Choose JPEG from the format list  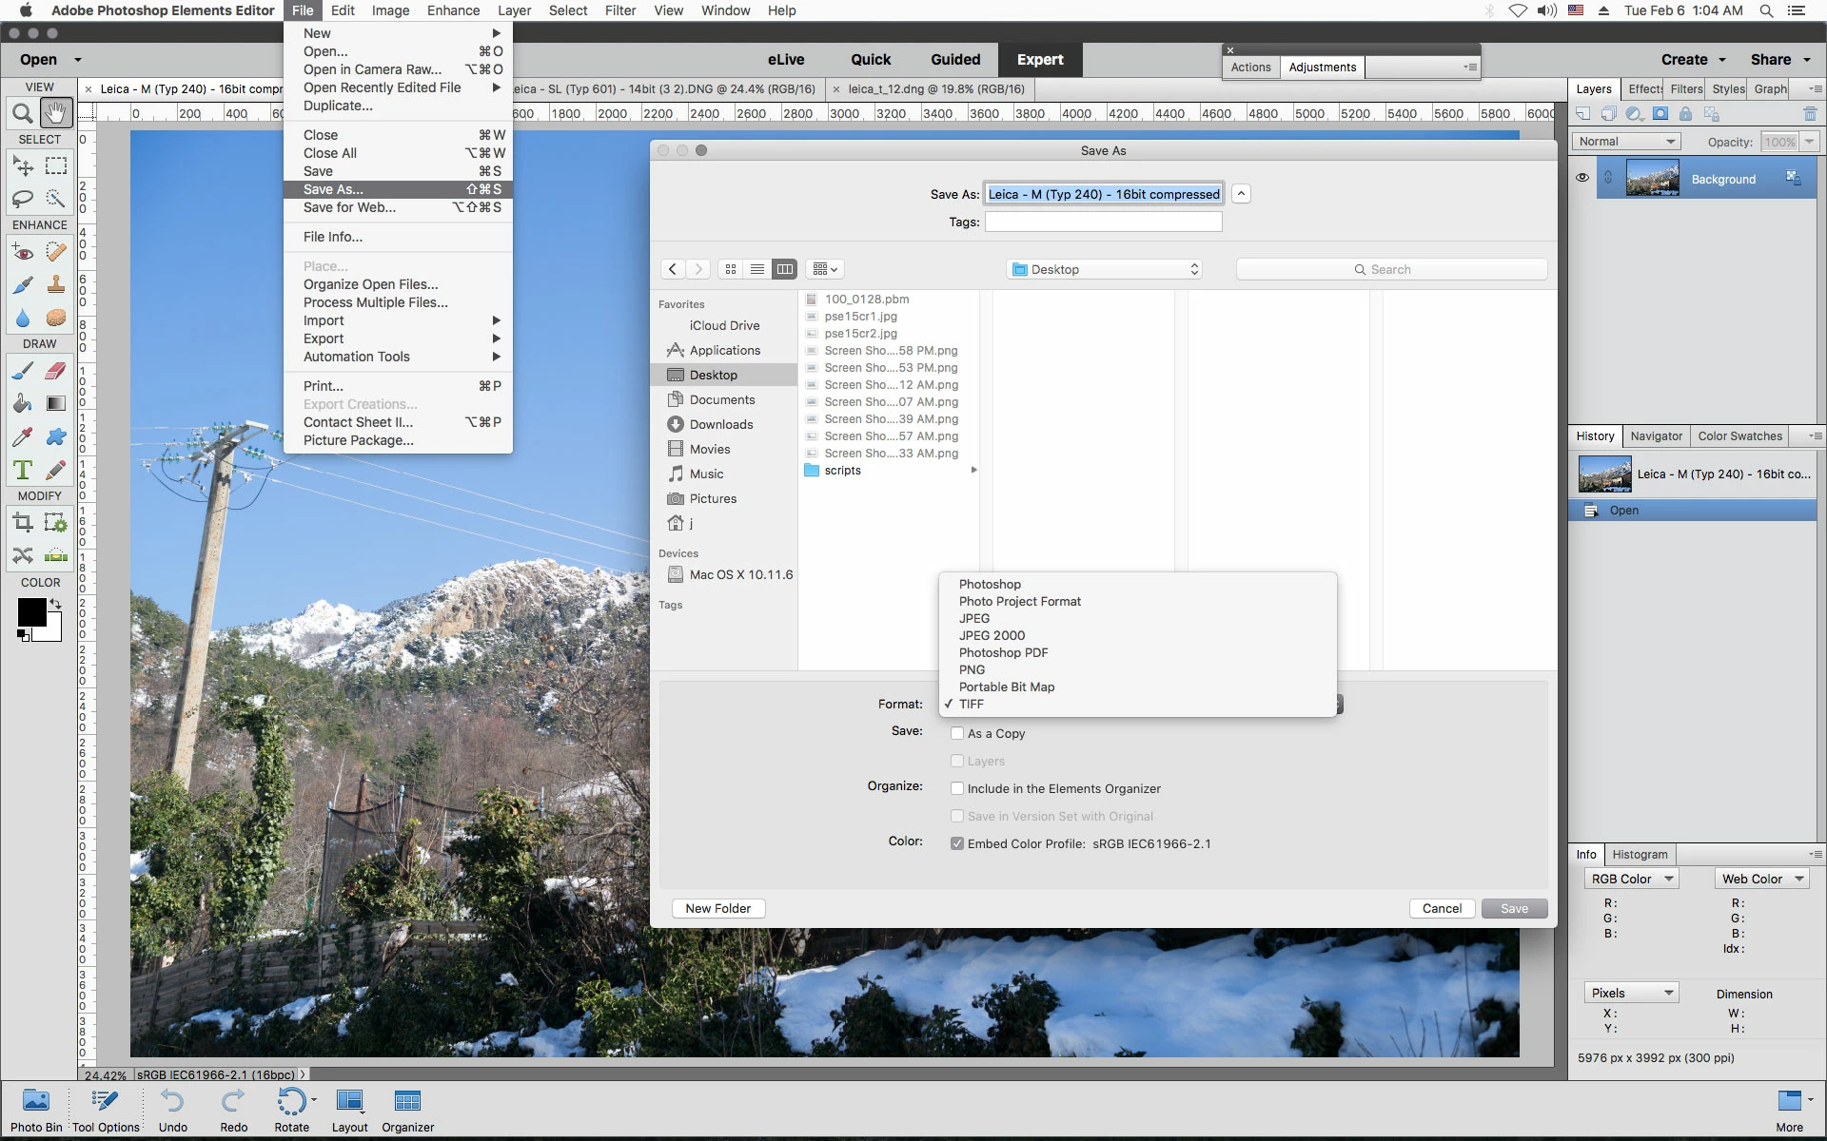click(974, 618)
